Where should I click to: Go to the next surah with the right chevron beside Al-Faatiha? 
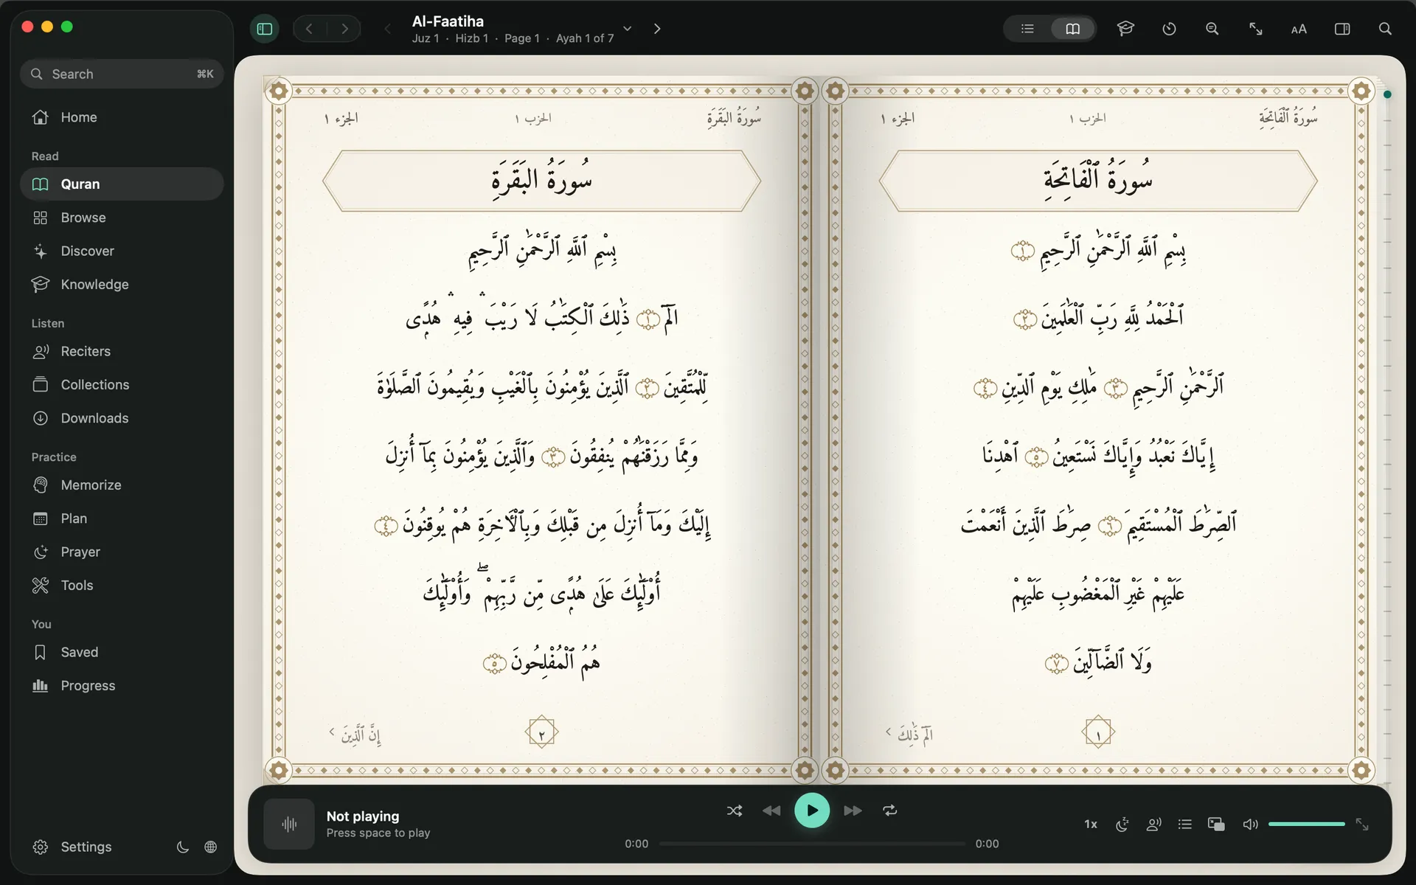(x=657, y=29)
